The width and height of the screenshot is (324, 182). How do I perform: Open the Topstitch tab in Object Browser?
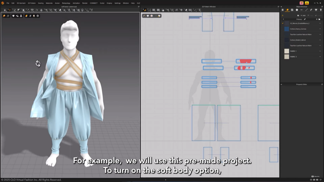[306, 10]
